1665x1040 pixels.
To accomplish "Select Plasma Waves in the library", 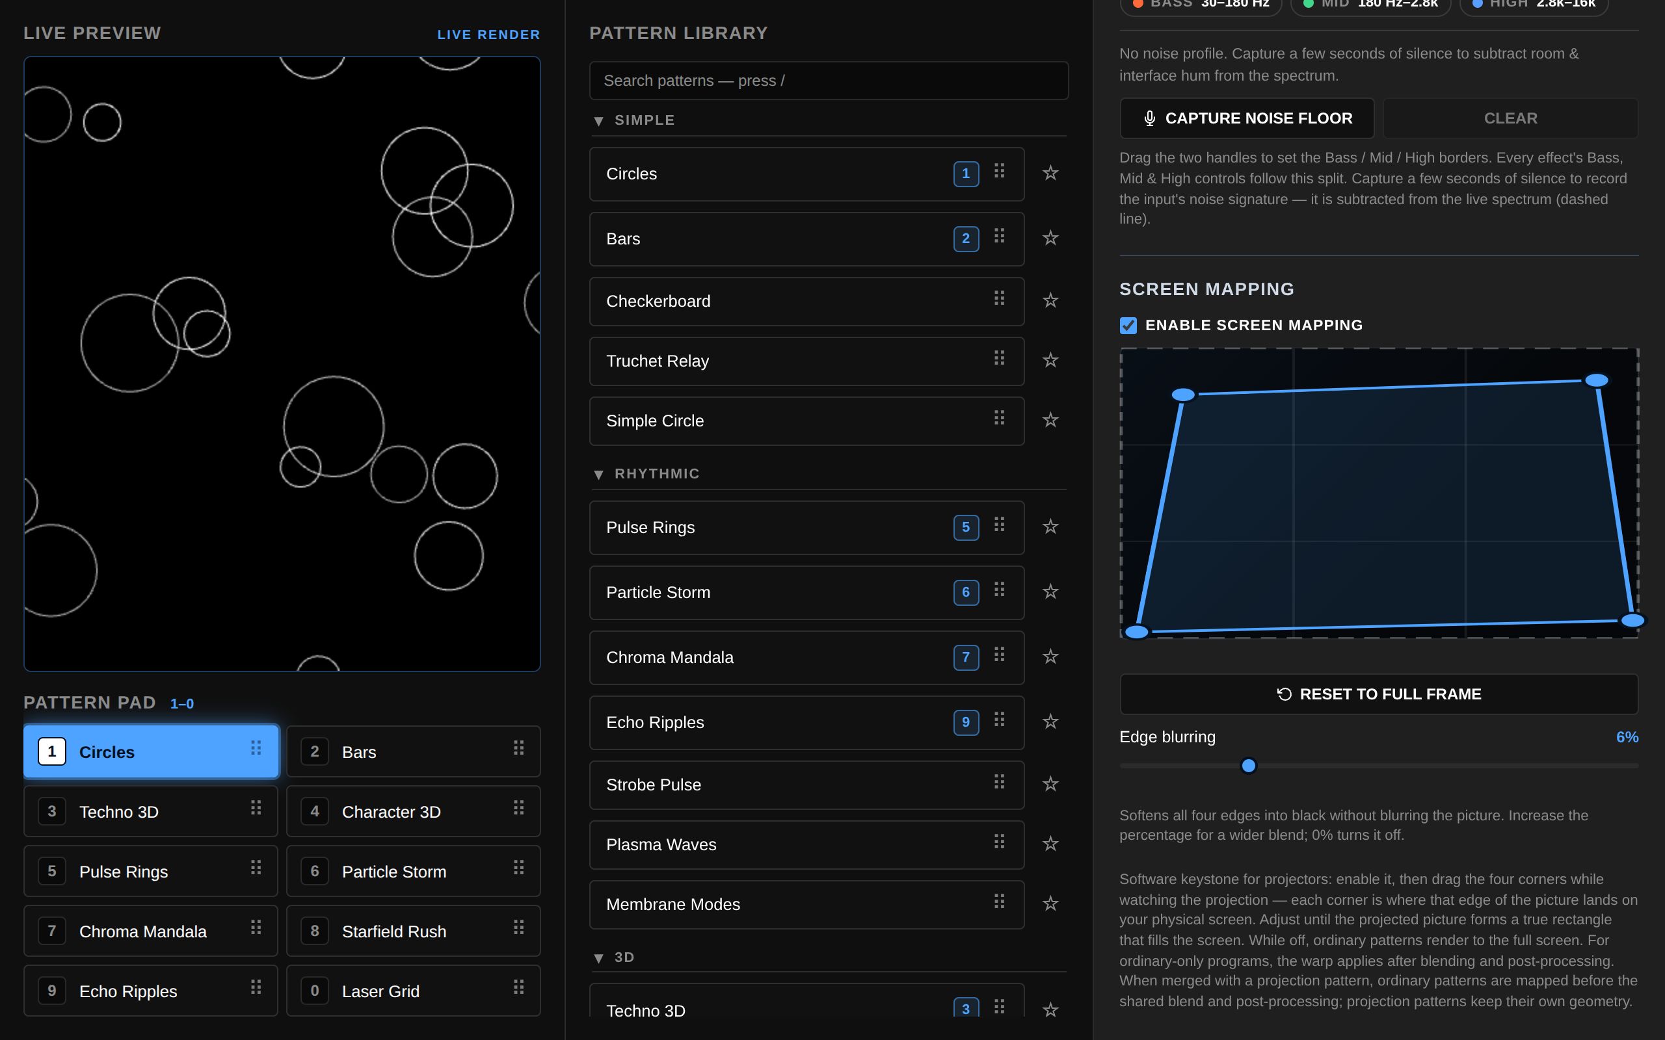I will tap(806, 844).
